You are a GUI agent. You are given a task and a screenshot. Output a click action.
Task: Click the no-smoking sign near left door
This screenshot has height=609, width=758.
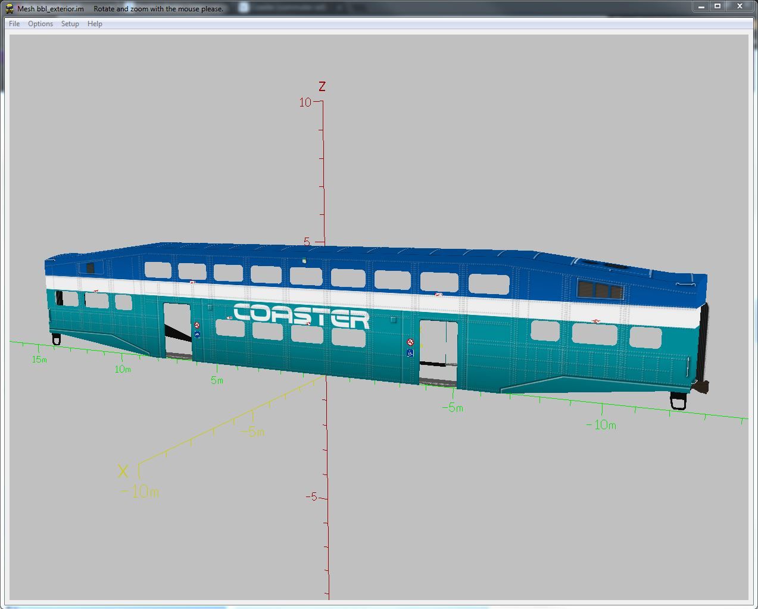coord(197,325)
